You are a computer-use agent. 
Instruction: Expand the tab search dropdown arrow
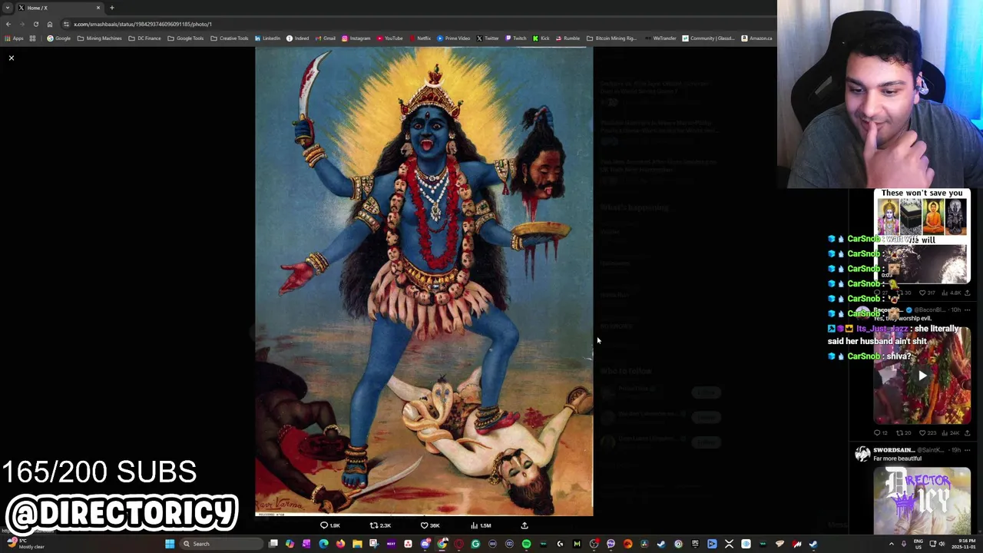click(8, 8)
